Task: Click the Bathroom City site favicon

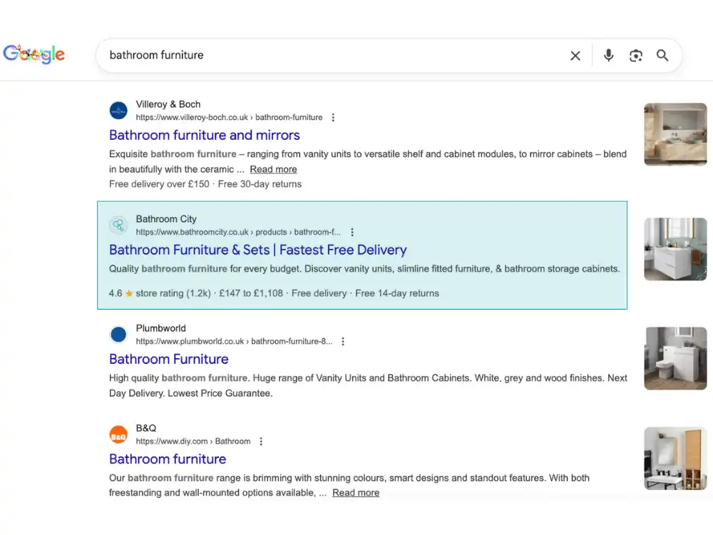Action: point(118,225)
